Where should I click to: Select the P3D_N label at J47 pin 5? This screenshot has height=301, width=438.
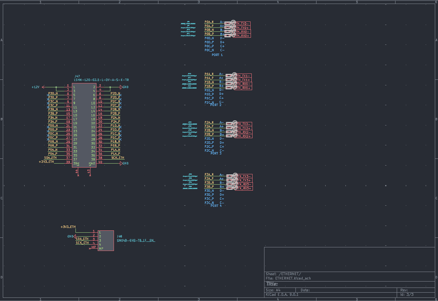(x=53, y=94)
